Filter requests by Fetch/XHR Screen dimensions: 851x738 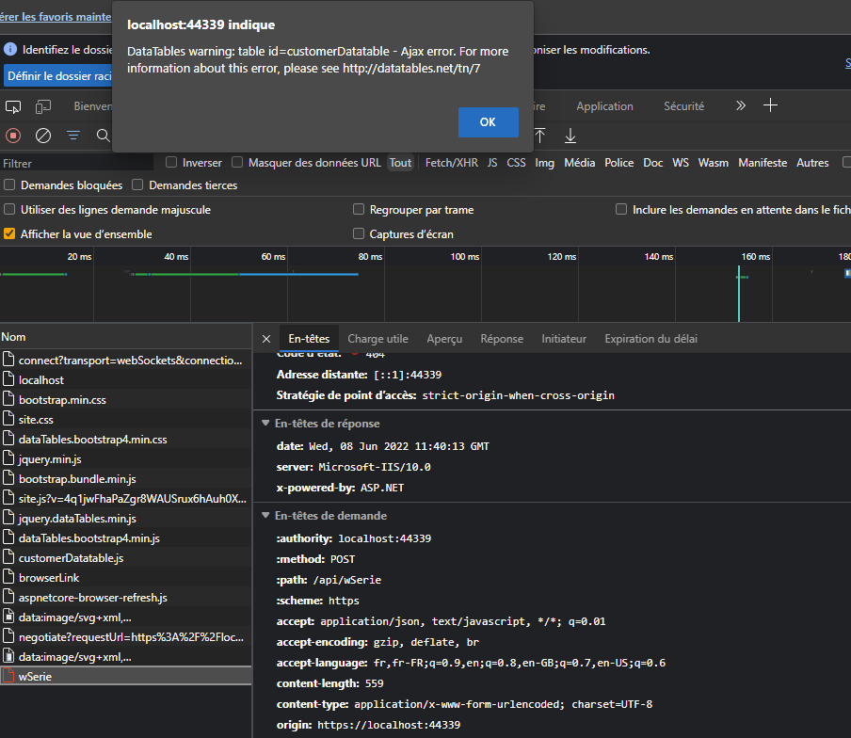[452, 163]
